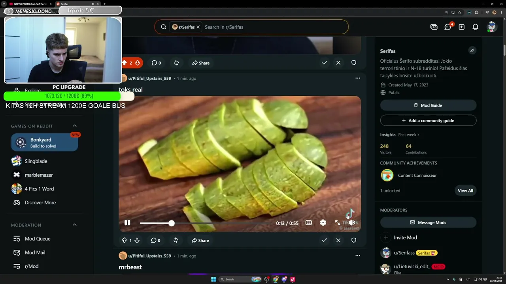Add a community guide
Screen dimensions: 506x284
pyautogui.click(x=428, y=121)
